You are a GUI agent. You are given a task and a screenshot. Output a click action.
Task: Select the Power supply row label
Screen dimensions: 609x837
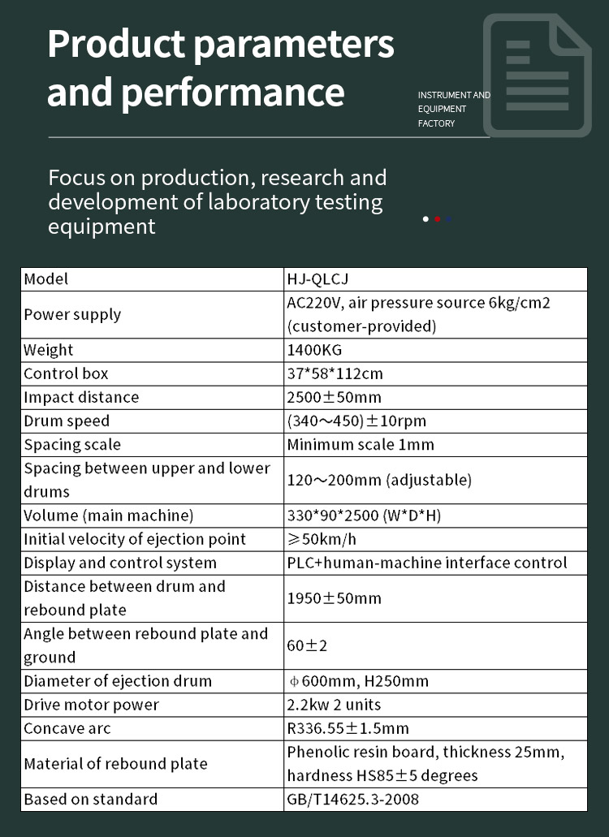tap(72, 315)
